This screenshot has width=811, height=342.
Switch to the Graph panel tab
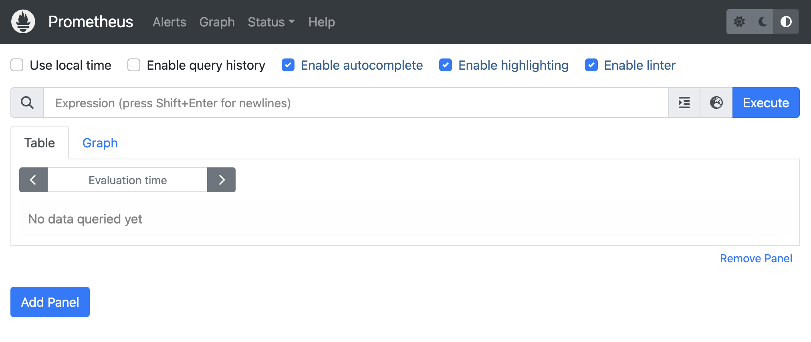pyautogui.click(x=100, y=143)
